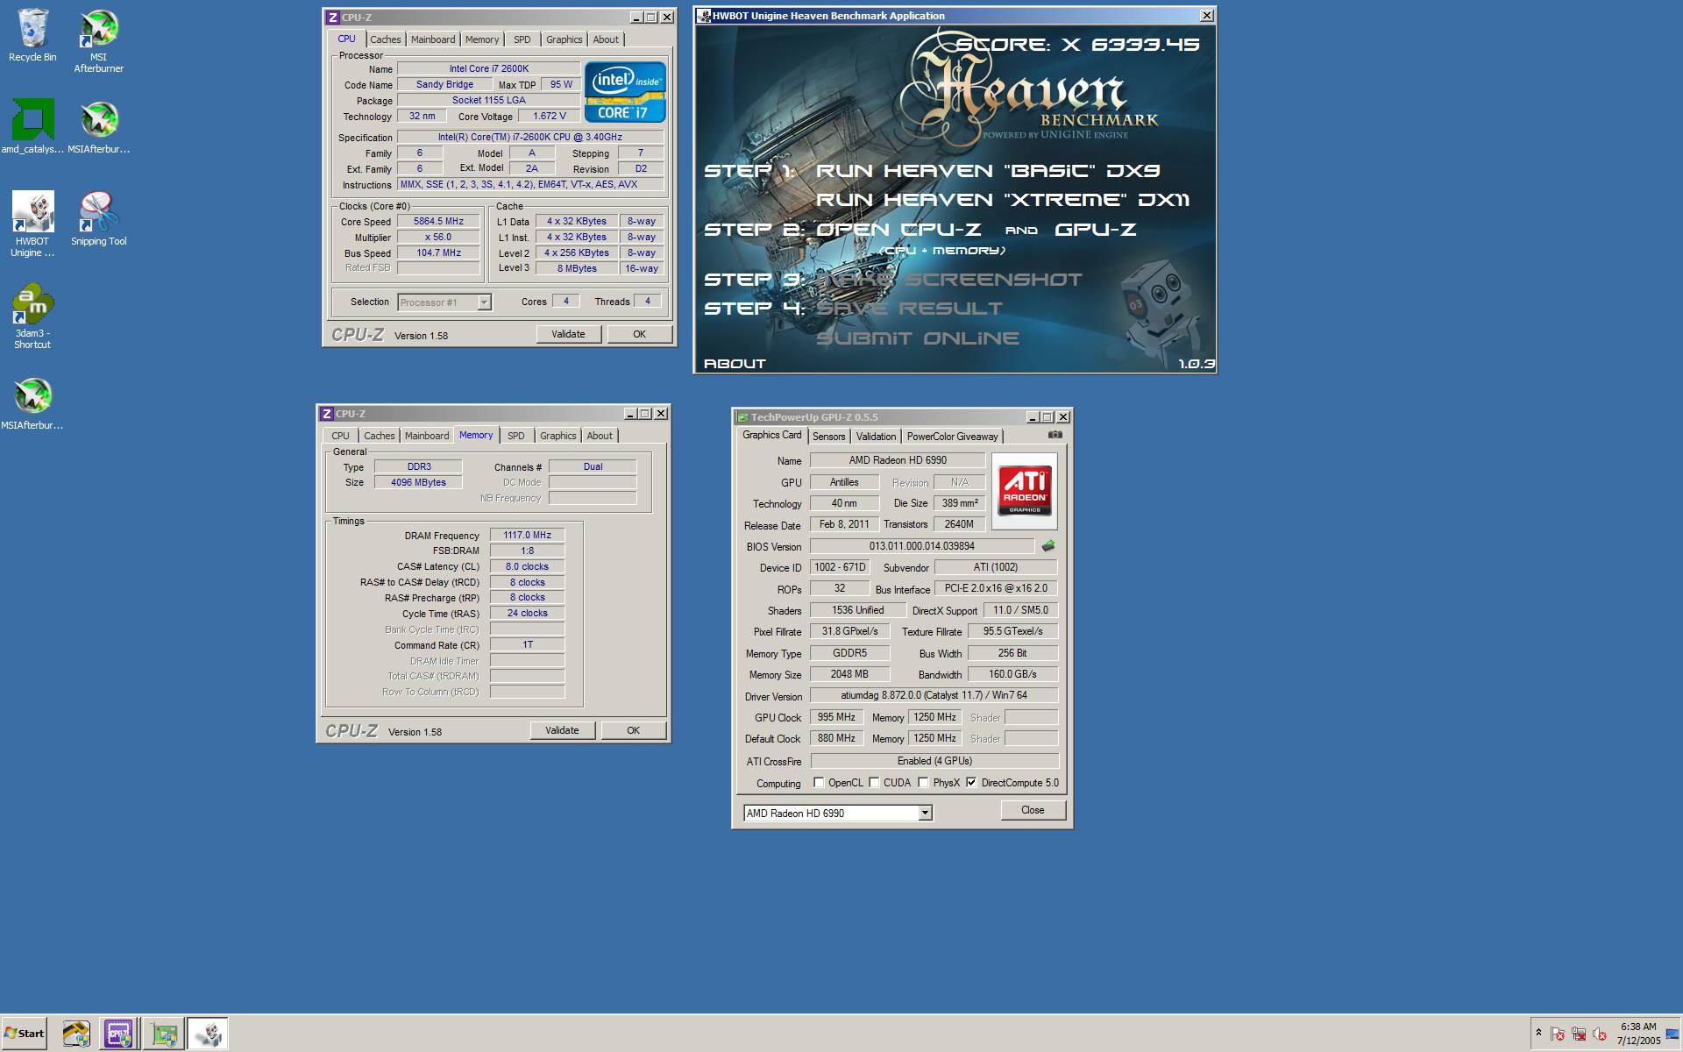Screen dimensions: 1683x1052
Task: Open Mainboard tab in top CPU-Z window
Action: click(433, 39)
